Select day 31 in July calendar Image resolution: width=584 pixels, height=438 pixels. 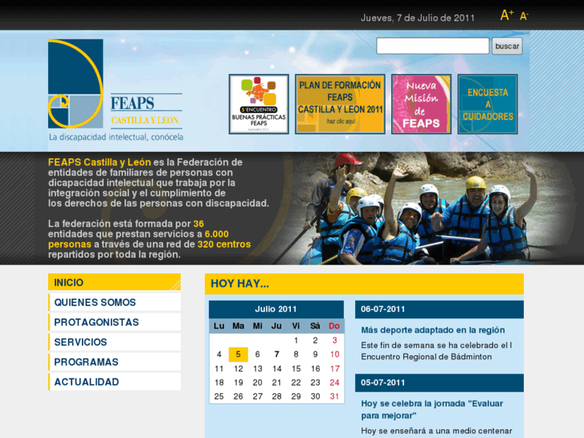(x=334, y=396)
